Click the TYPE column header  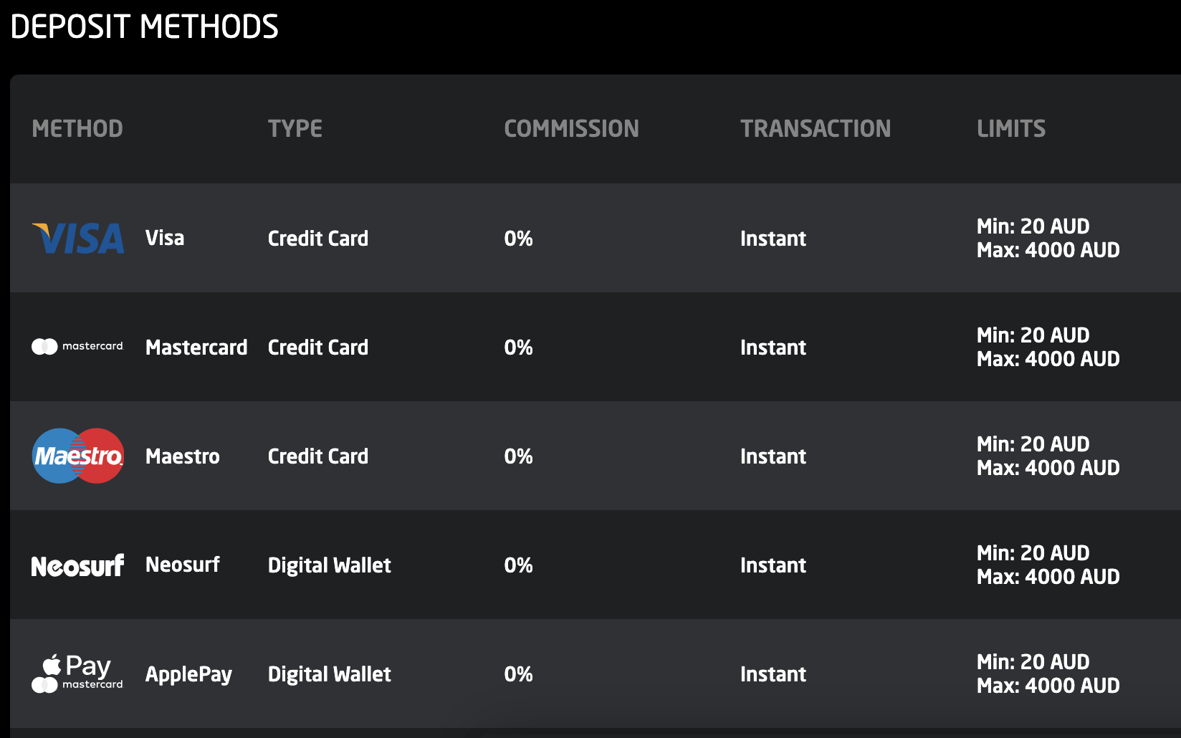click(295, 129)
